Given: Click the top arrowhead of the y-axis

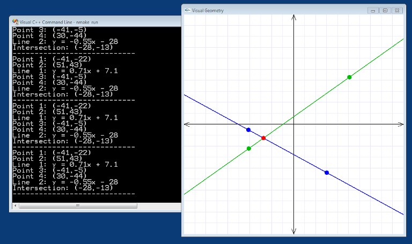Looking at the screenshot, I should click(294, 17).
